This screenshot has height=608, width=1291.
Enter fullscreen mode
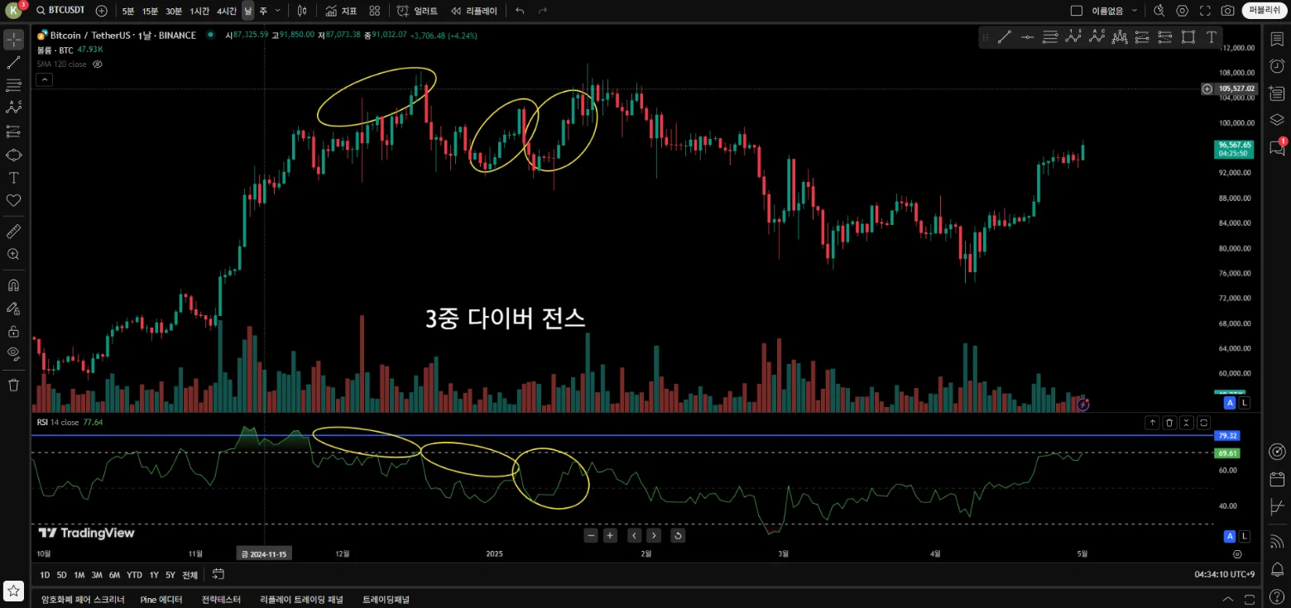click(x=1205, y=11)
